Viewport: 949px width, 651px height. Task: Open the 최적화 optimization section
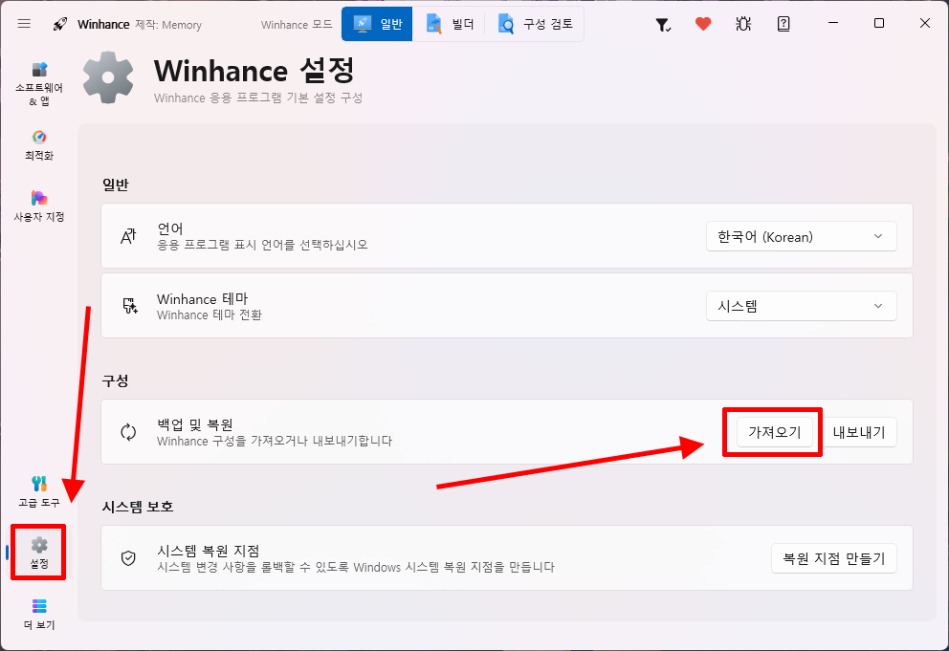tap(39, 145)
